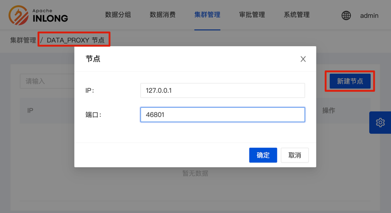Screen dimensions: 391x213
Task: Open the language globe icon
Action: [346, 15]
